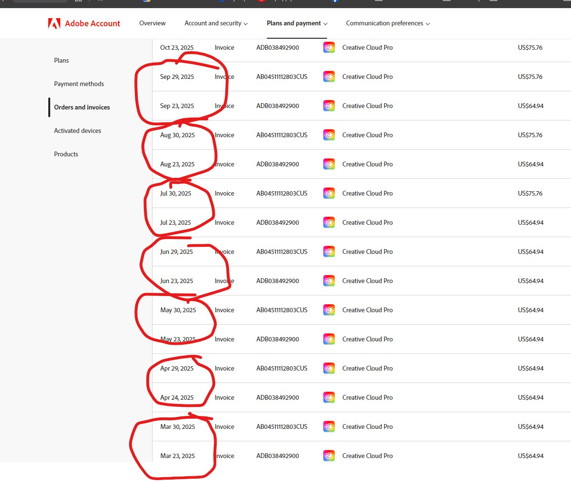Click order AB04511112803CUS in Sep 29 row

[x=282, y=77]
